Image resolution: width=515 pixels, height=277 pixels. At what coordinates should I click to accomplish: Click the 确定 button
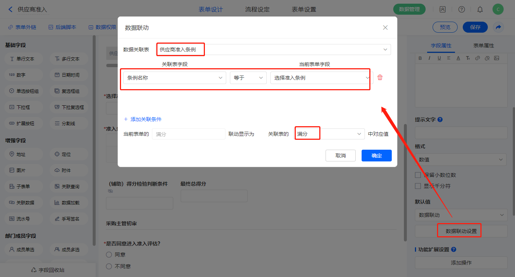coord(376,156)
